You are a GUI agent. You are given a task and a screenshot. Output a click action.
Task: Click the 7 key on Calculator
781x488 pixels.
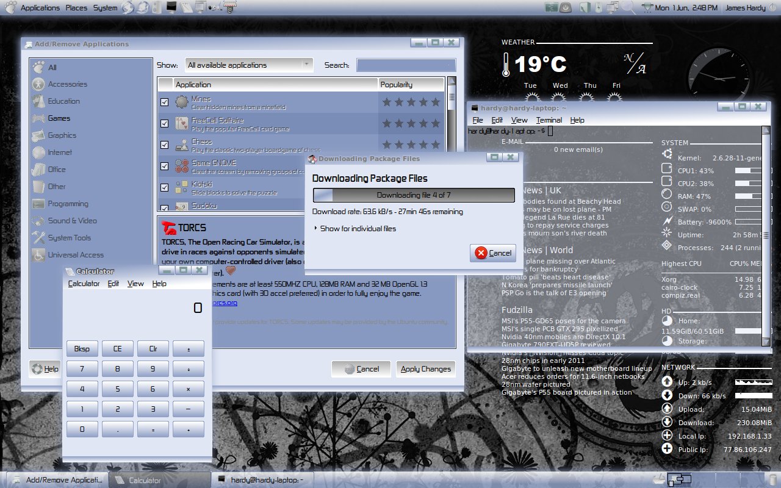pos(82,369)
